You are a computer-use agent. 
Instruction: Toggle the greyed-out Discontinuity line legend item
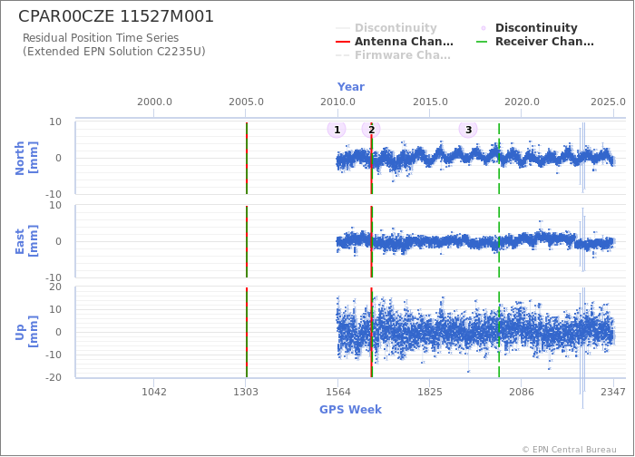pyautogui.click(x=386, y=28)
